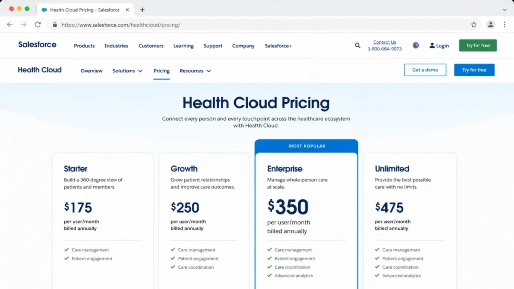Select the Pricing tab
Image resolution: width=514 pixels, height=289 pixels.
tap(161, 71)
